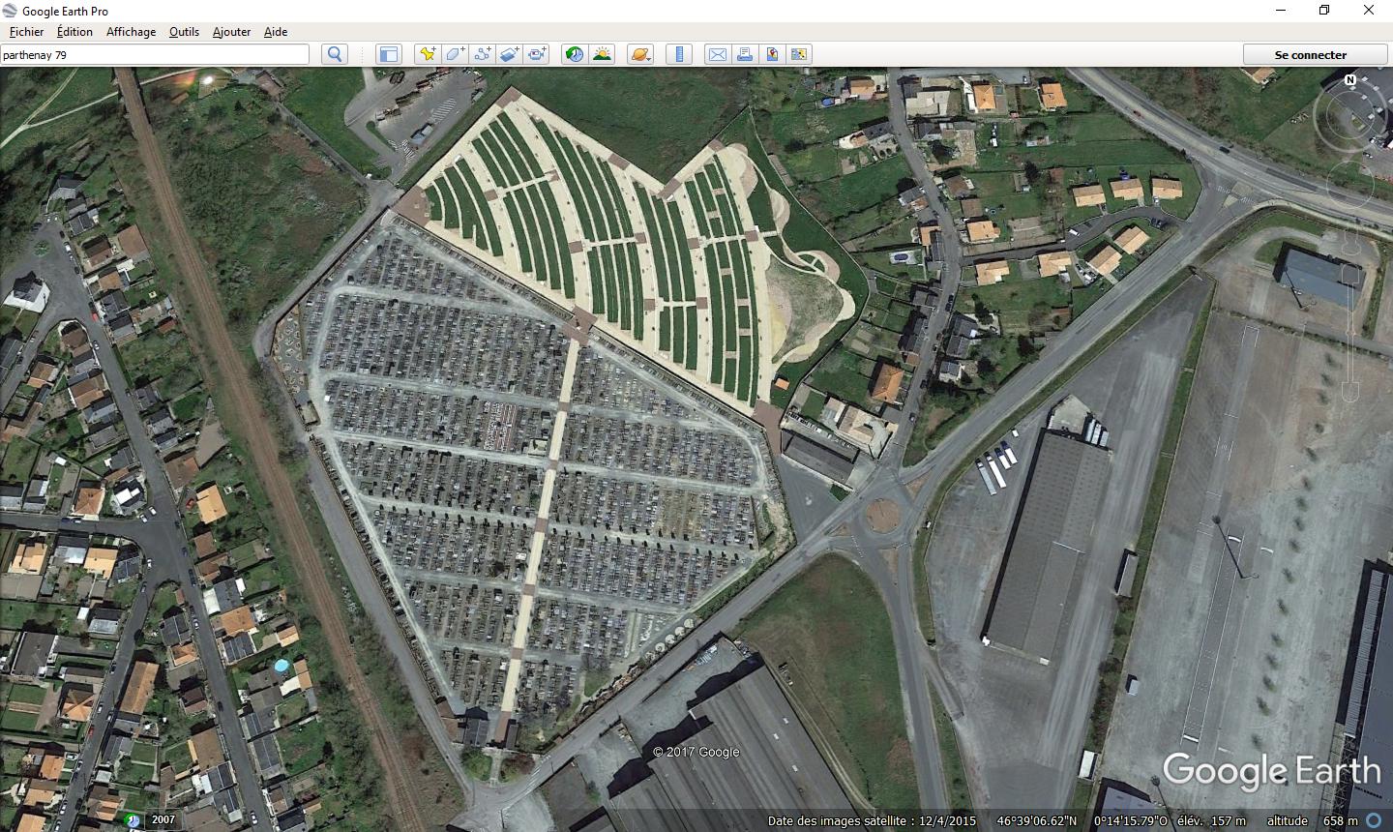The height and width of the screenshot is (832, 1393).
Task: Open the Fichier menu
Action: pos(26,32)
